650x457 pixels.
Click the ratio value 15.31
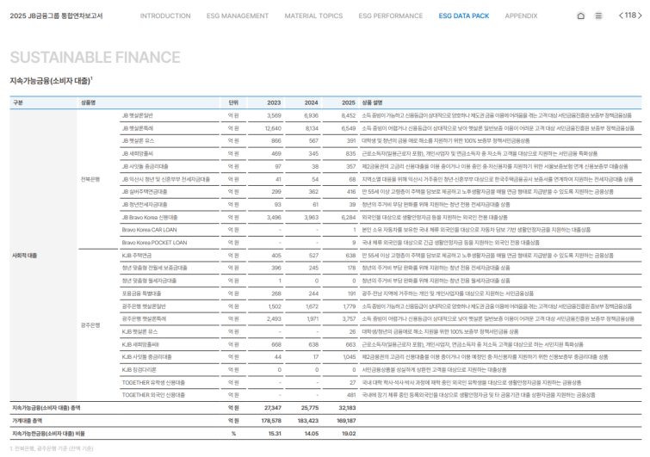point(275,434)
